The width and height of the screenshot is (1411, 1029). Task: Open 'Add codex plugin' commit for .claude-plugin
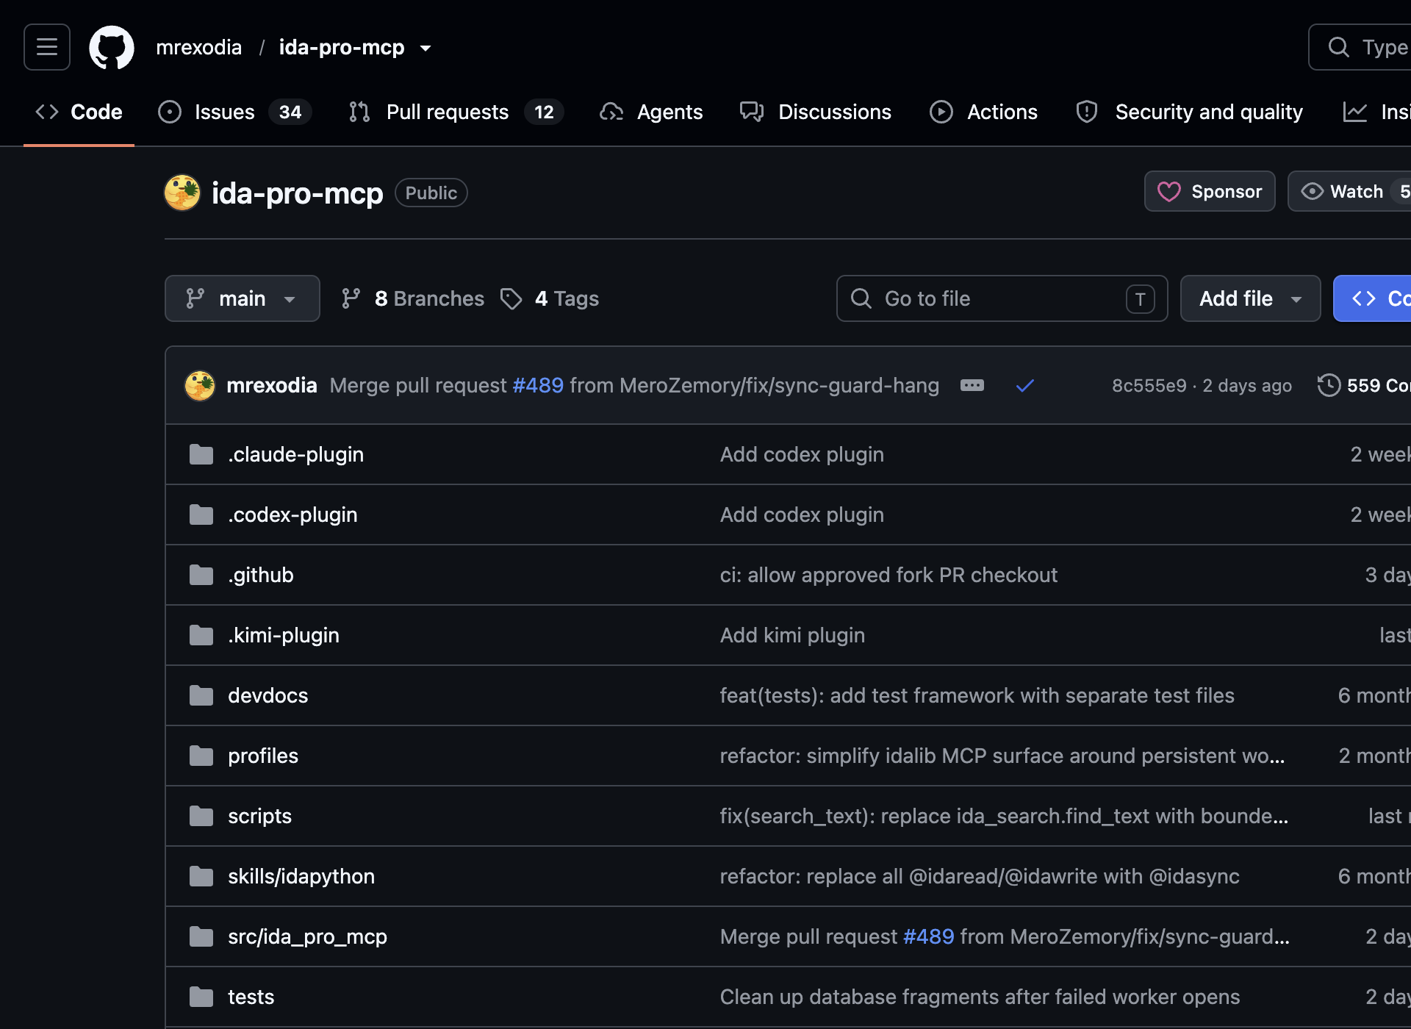pos(802,454)
